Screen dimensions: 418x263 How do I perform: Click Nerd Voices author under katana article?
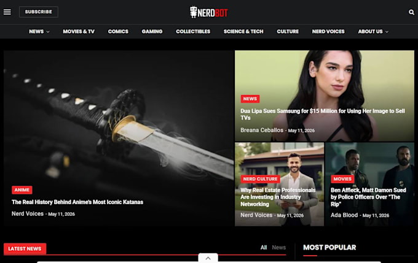tap(28, 214)
